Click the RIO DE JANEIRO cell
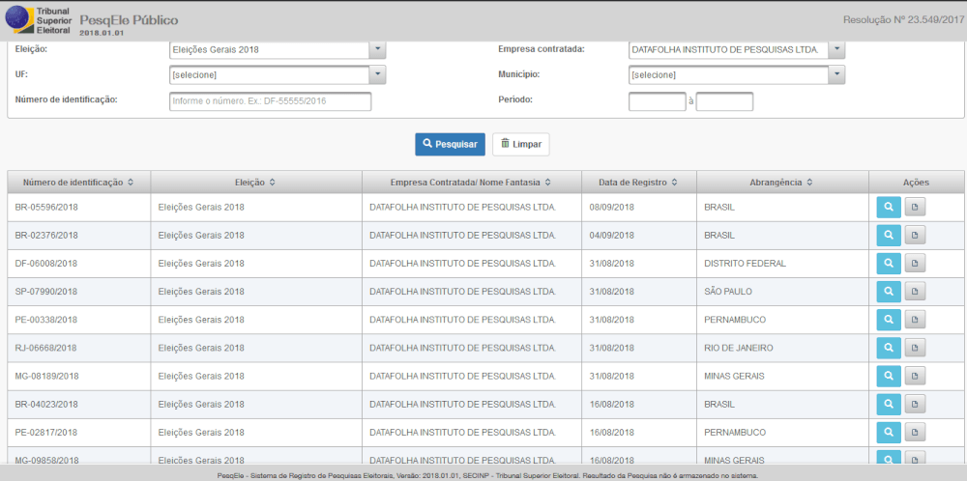The image size is (967, 481). click(x=782, y=348)
